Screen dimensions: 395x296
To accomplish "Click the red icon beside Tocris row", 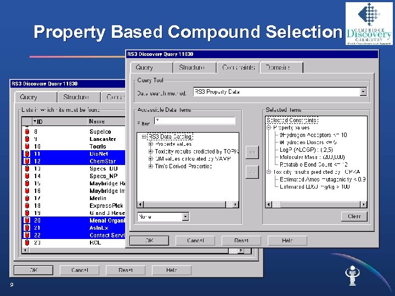I will pyautogui.click(x=27, y=146).
